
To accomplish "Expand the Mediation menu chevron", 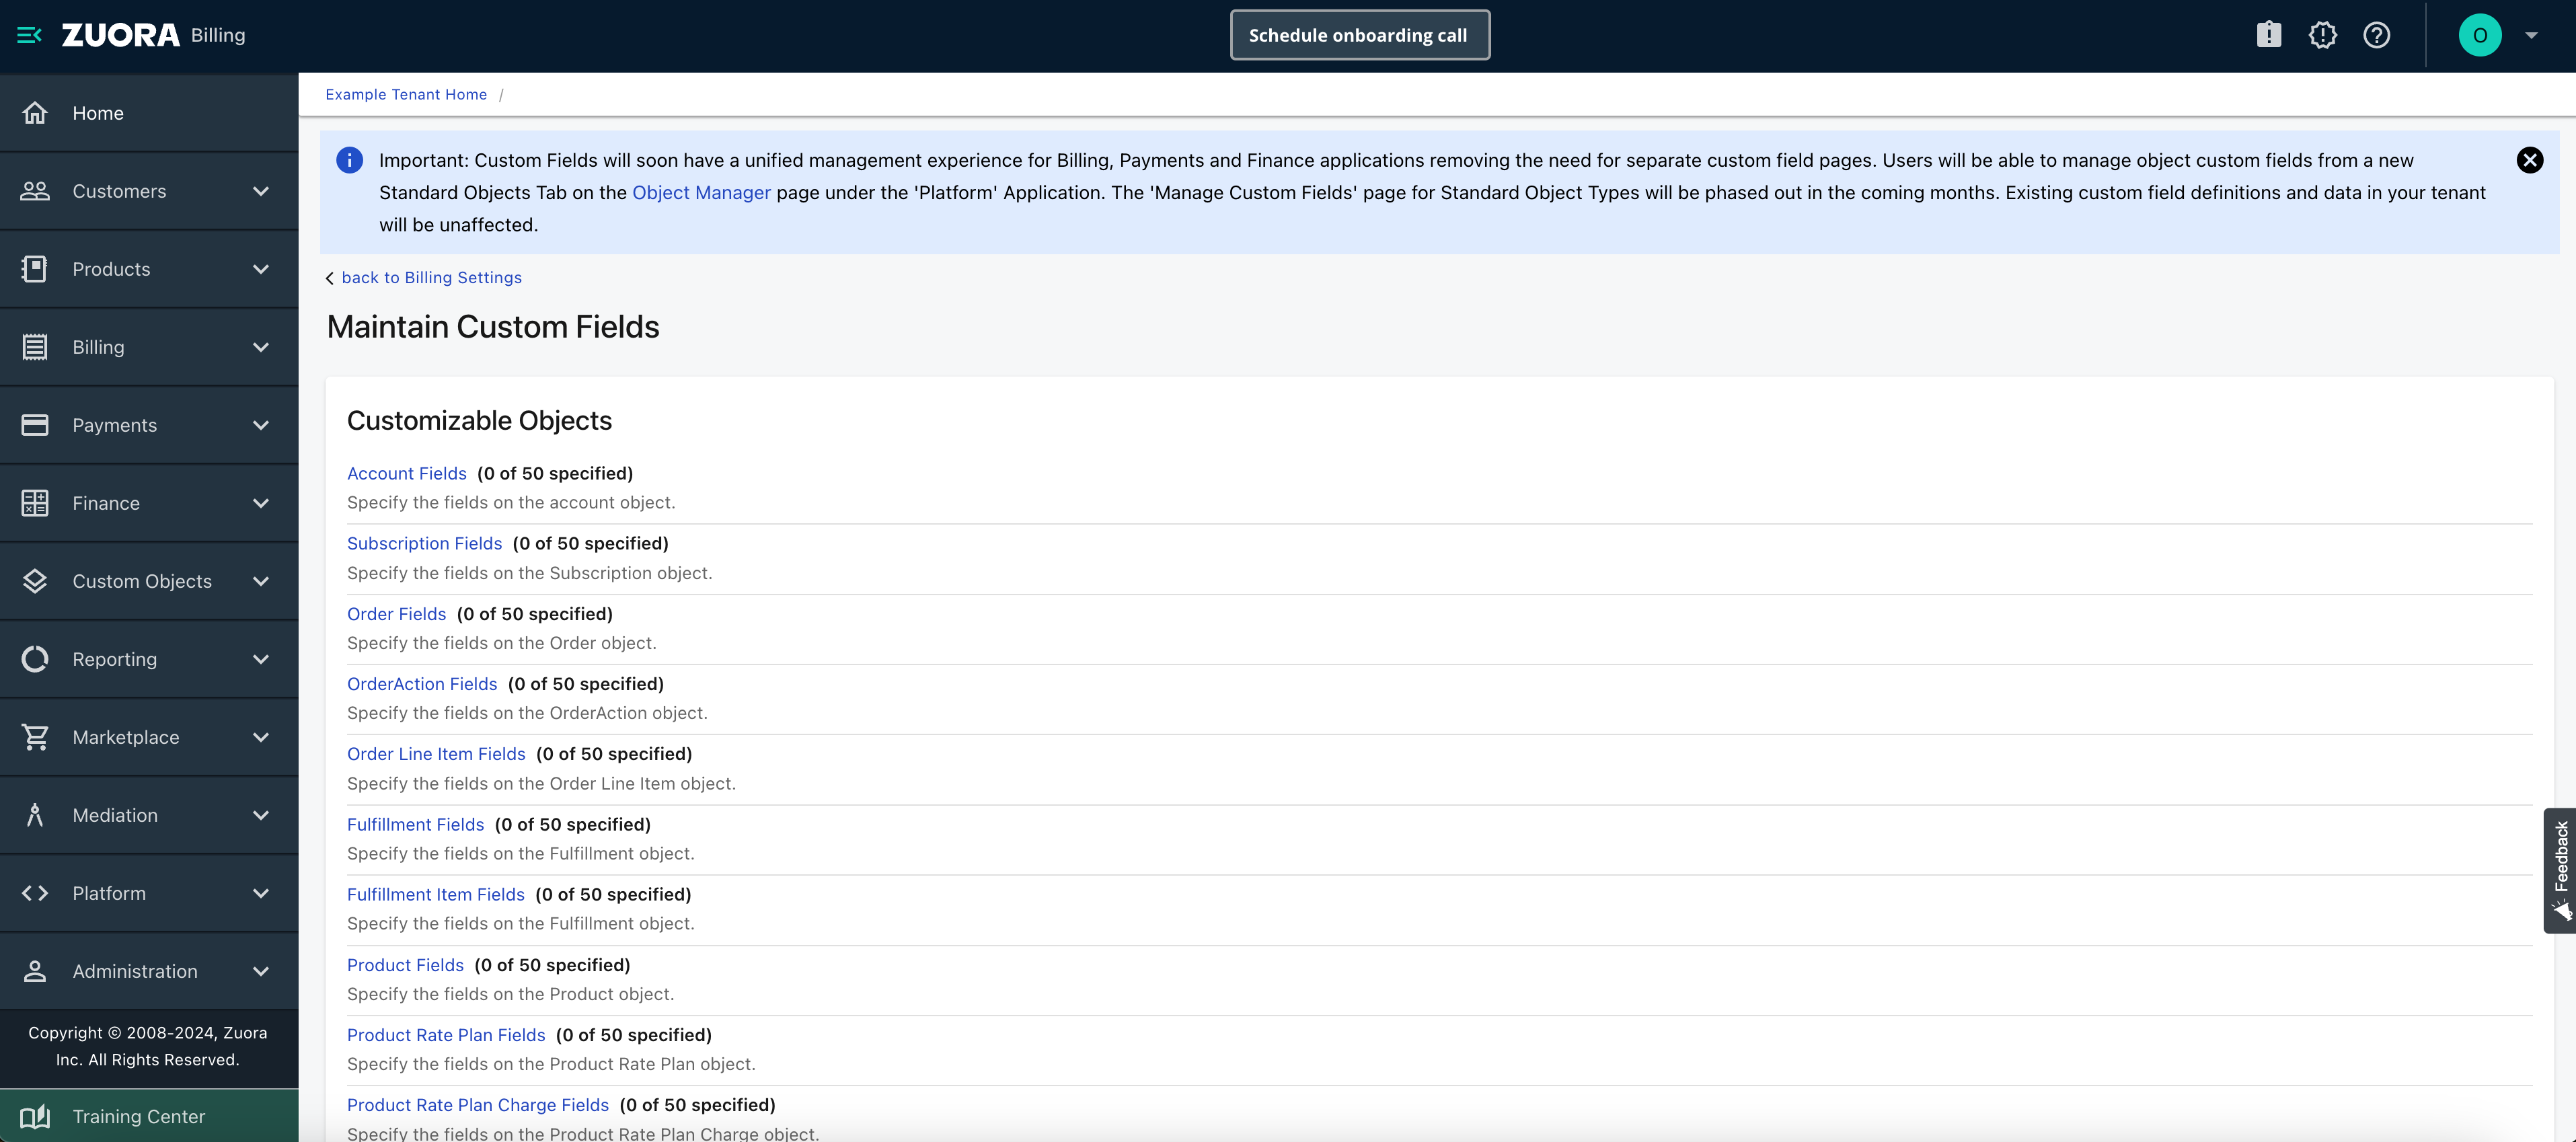I will [261, 815].
